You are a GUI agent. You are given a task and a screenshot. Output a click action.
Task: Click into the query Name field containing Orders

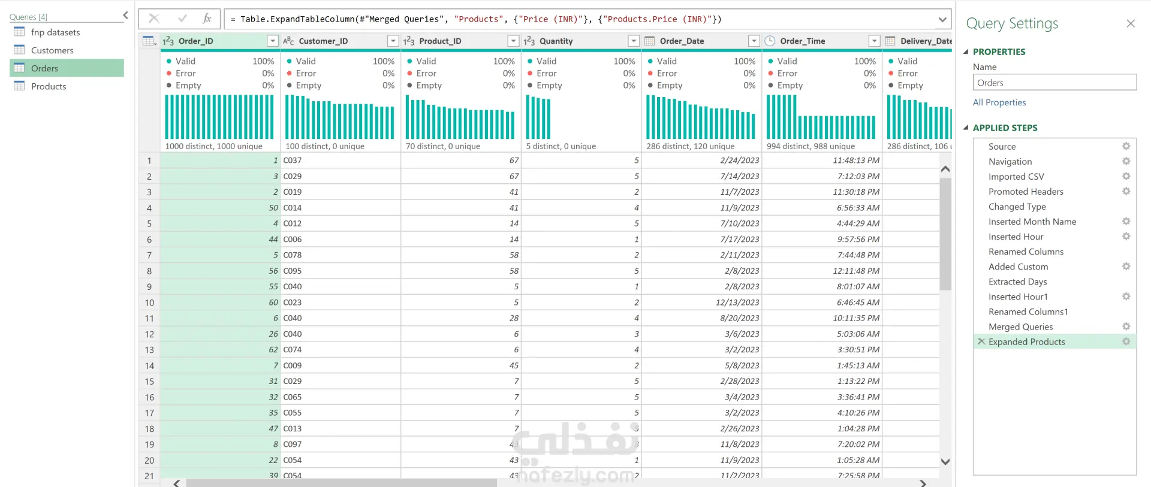point(1054,83)
